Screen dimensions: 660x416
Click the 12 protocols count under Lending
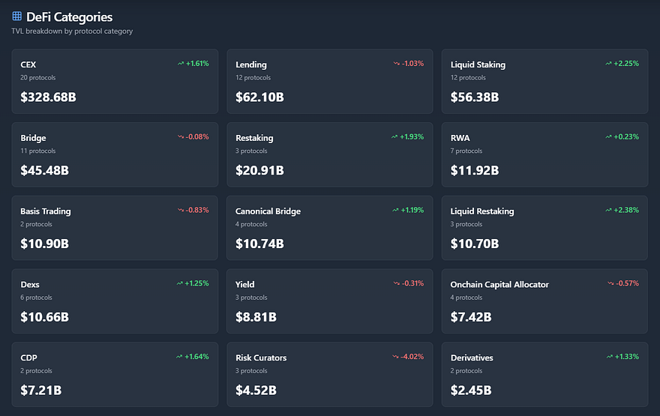(x=253, y=78)
